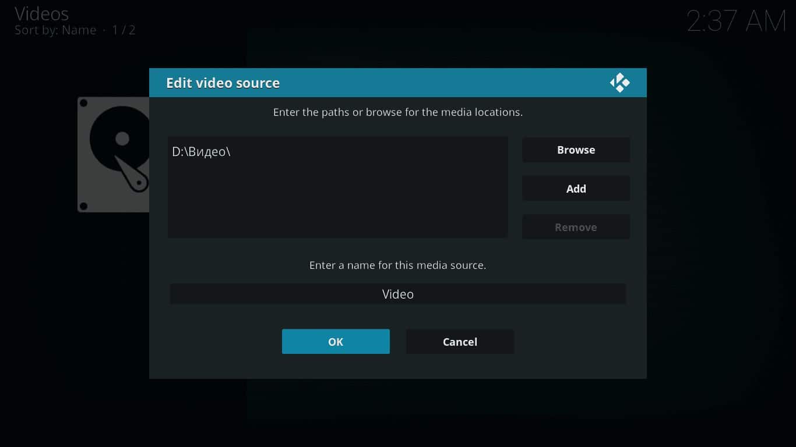Click the greyed-out Remove button
The width and height of the screenshot is (796, 447).
pos(576,227)
